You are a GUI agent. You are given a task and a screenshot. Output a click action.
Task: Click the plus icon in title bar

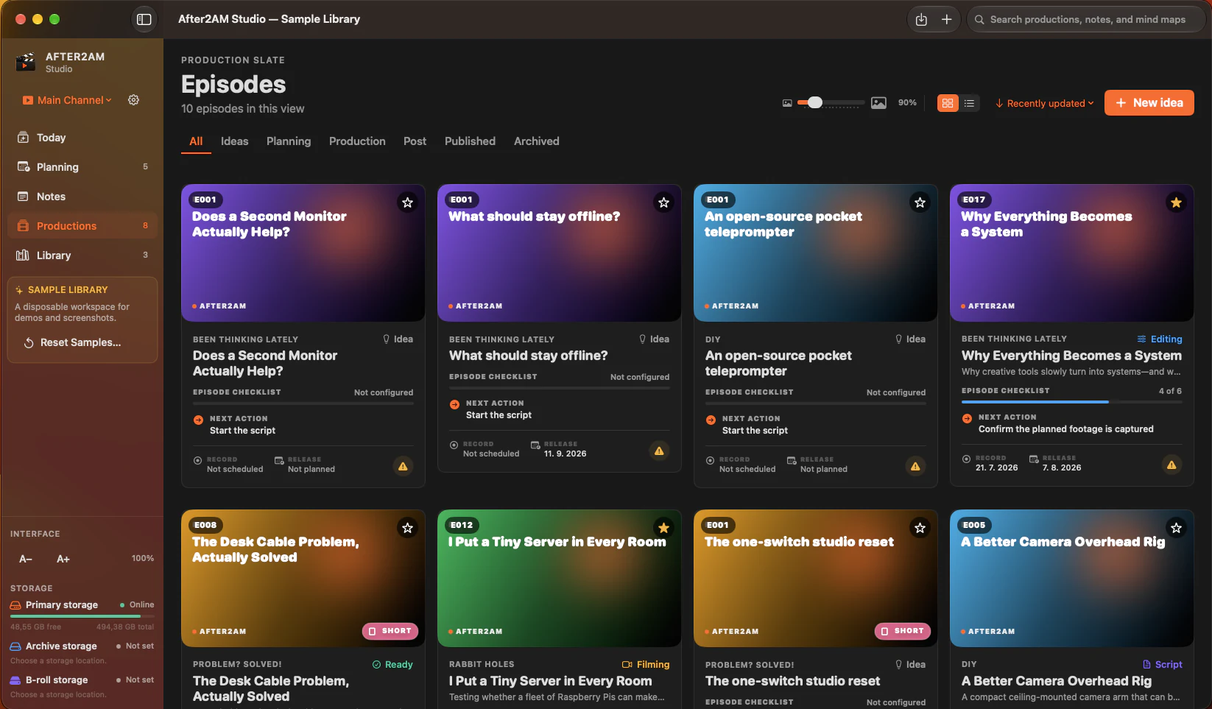coord(947,20)
